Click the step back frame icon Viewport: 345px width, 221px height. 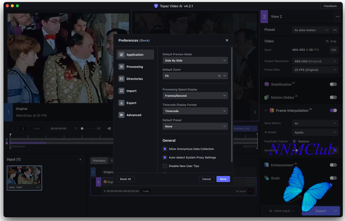(x=109, y=128)
